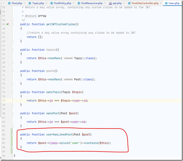Image resolution: width=183 pixels, height=161 pixels.
Task: Click the related: hint before Topic::class
Action: [68, 58]
